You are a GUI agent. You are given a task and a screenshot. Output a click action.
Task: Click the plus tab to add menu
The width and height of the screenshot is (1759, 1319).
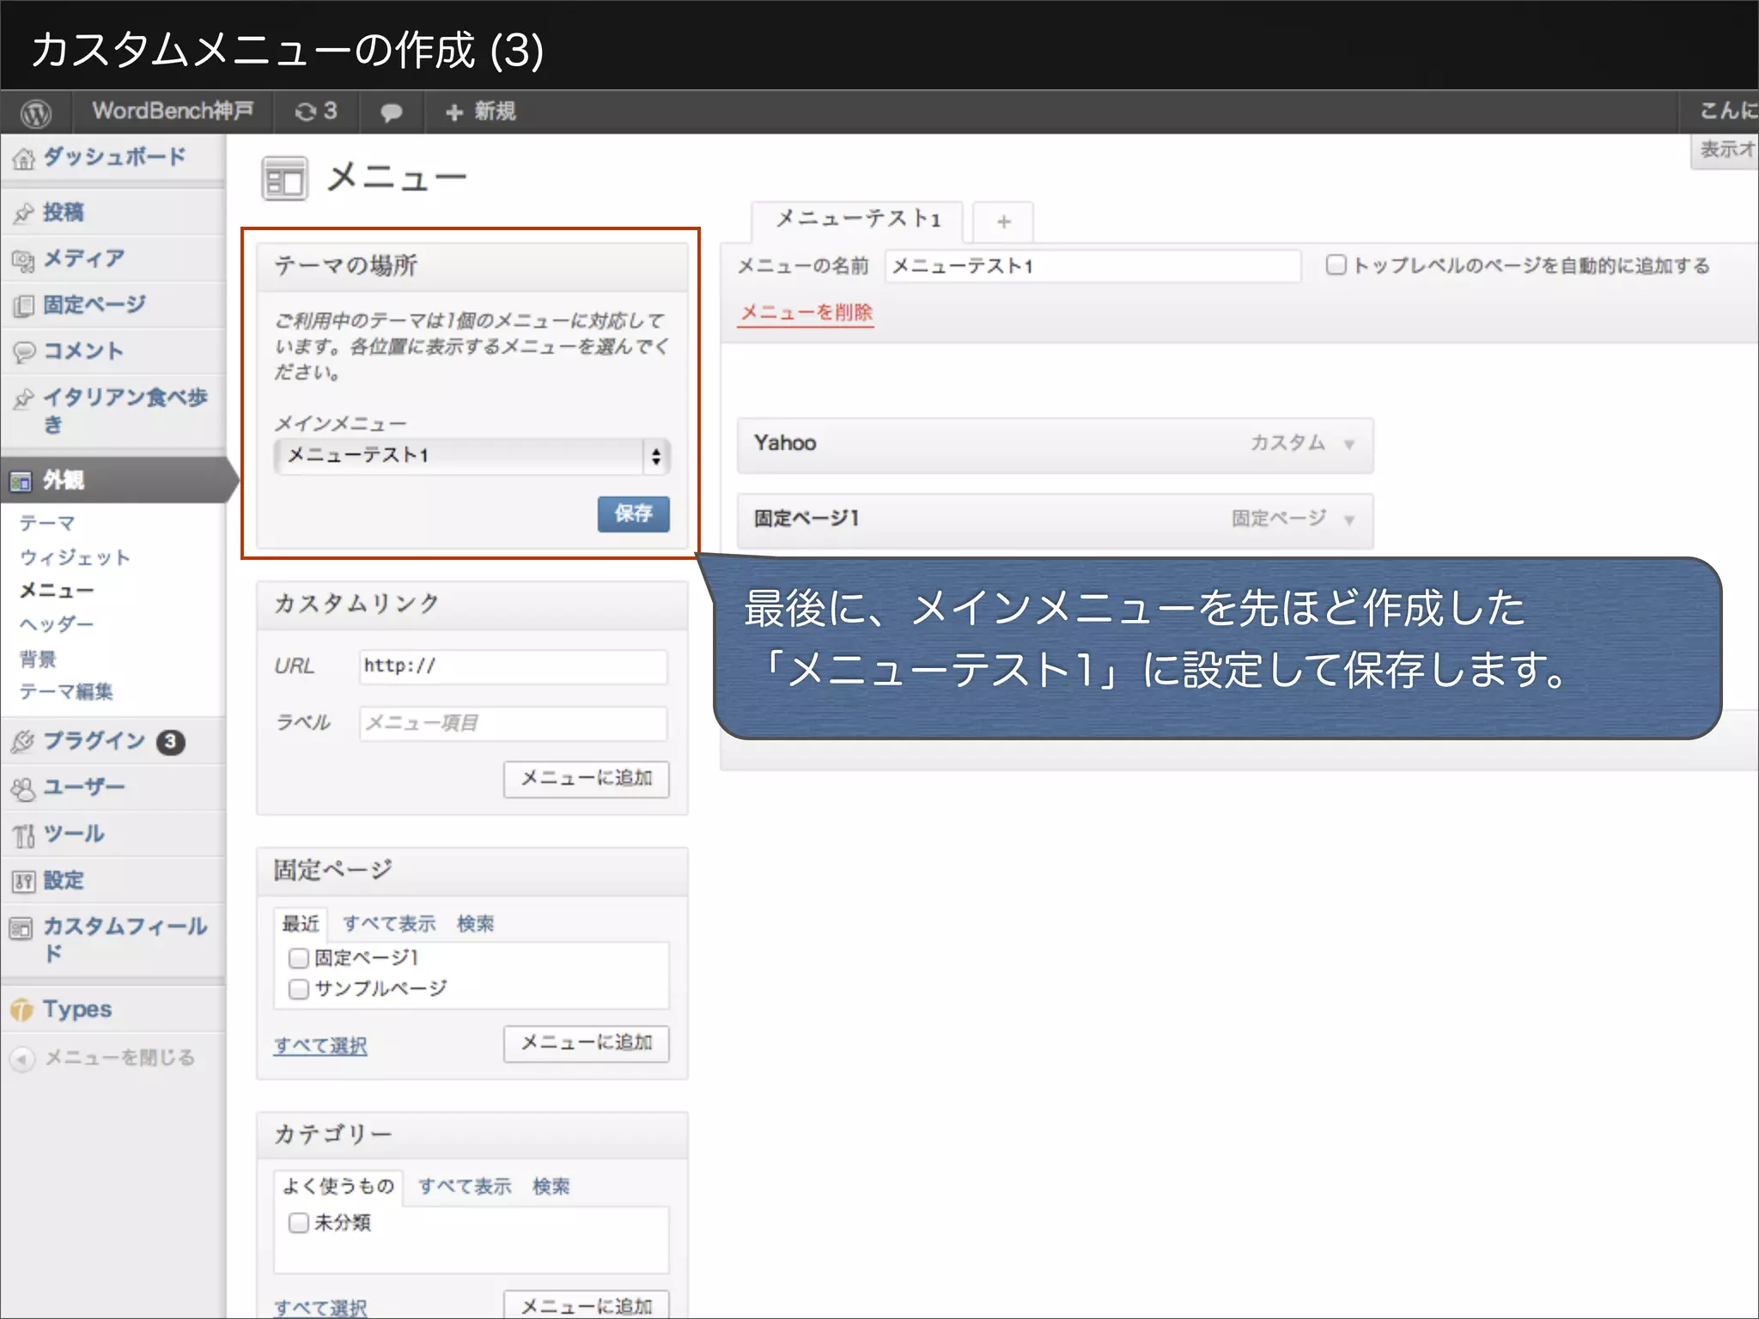[1003, 222]
